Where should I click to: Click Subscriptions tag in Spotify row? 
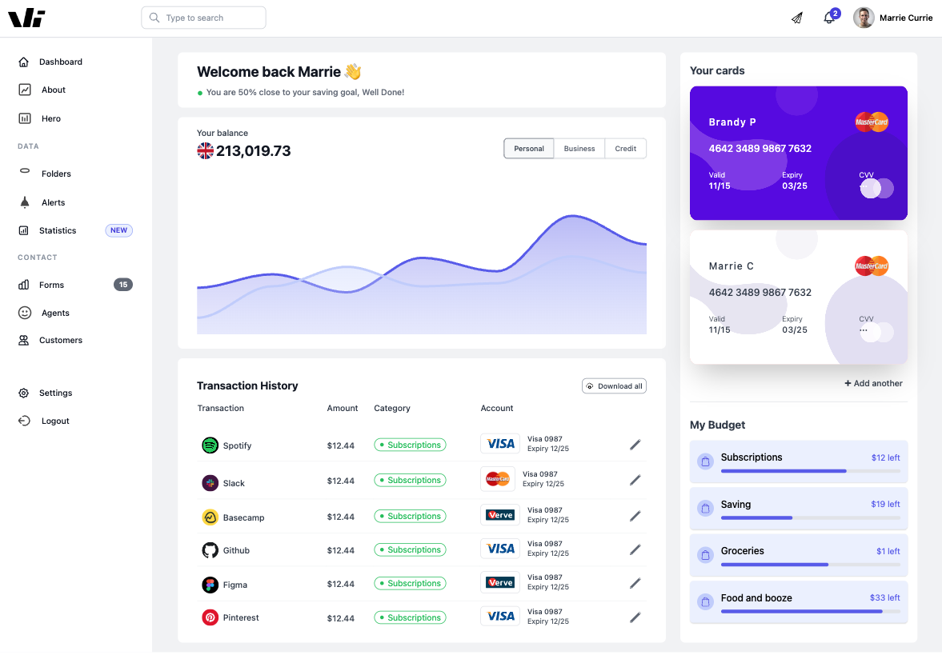[x=410, y=445]
